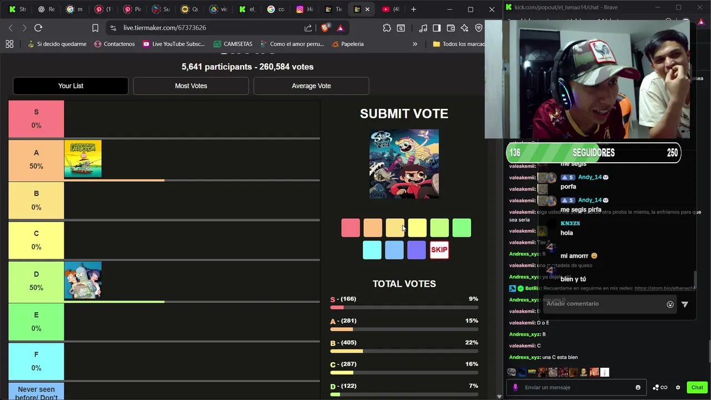Open Brave Rewards triangle icon
The image size is (711, 400).
(341, 28)
